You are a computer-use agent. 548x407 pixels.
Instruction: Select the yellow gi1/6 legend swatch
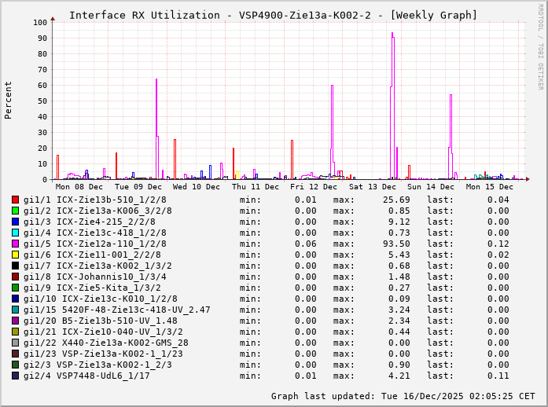15,255
